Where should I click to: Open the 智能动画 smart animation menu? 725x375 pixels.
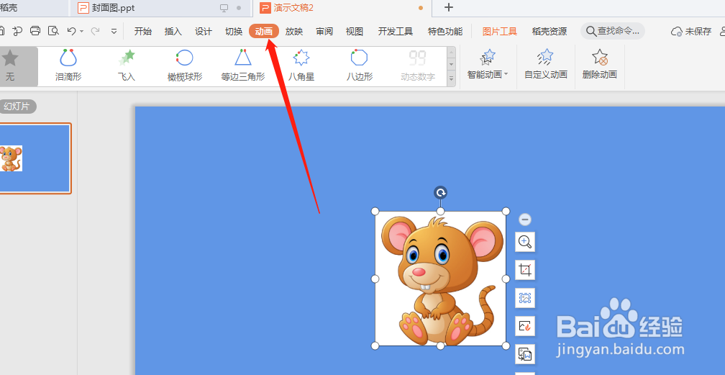pyautogui.click(x=488, y=65)
